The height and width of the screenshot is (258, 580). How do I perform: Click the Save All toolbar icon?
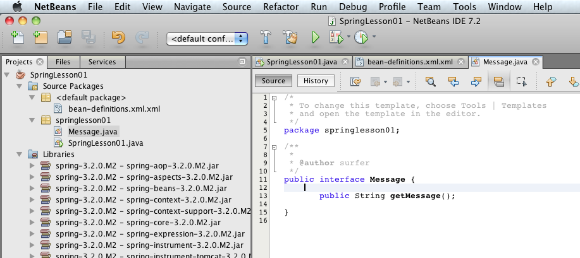coord(89,37)
